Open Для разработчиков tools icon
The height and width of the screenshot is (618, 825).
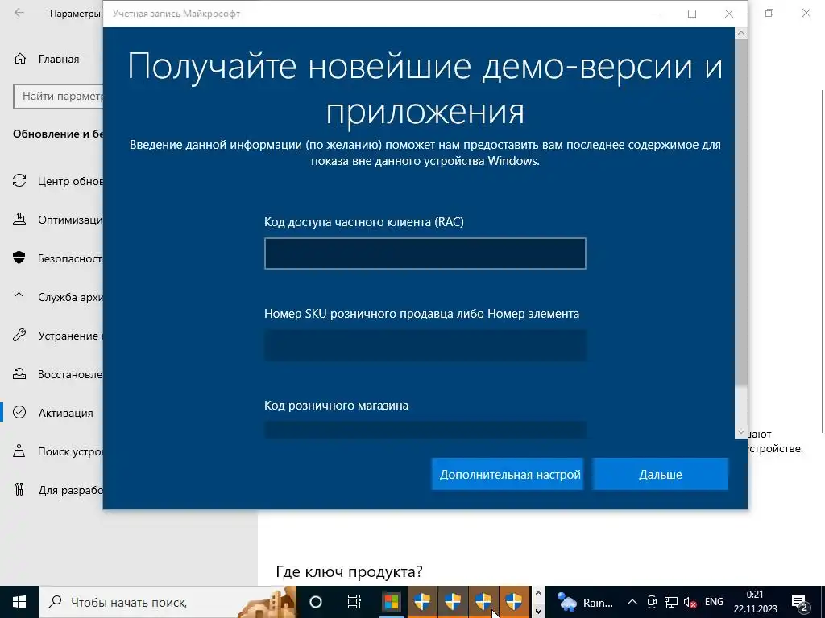[19, 490]
